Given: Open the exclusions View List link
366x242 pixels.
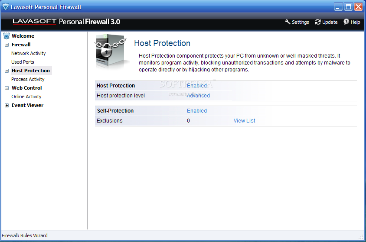Looking at the screenshot, I should click(245, 121).
